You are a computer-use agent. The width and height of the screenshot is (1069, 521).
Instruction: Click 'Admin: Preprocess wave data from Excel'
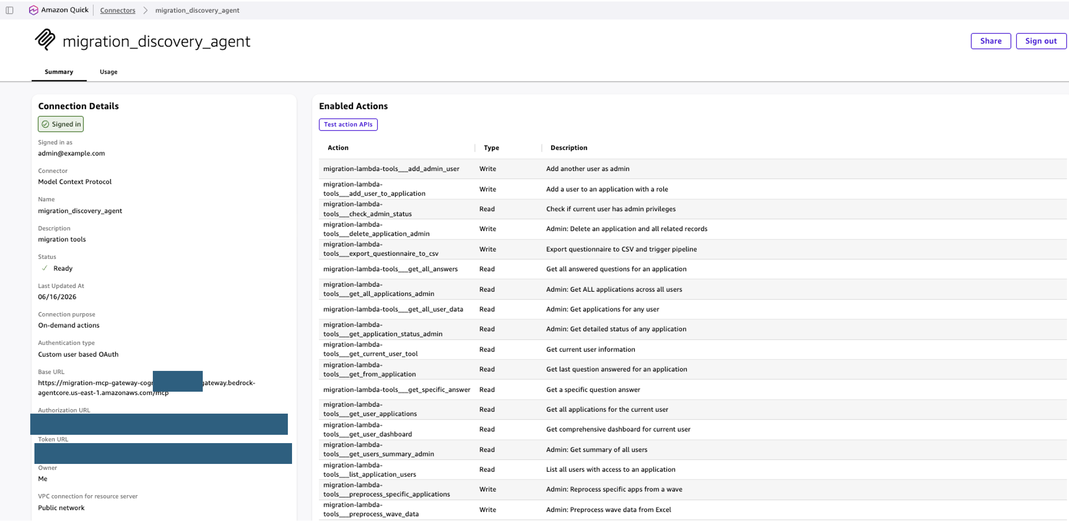pyautogui.click(x=608, y=510)
